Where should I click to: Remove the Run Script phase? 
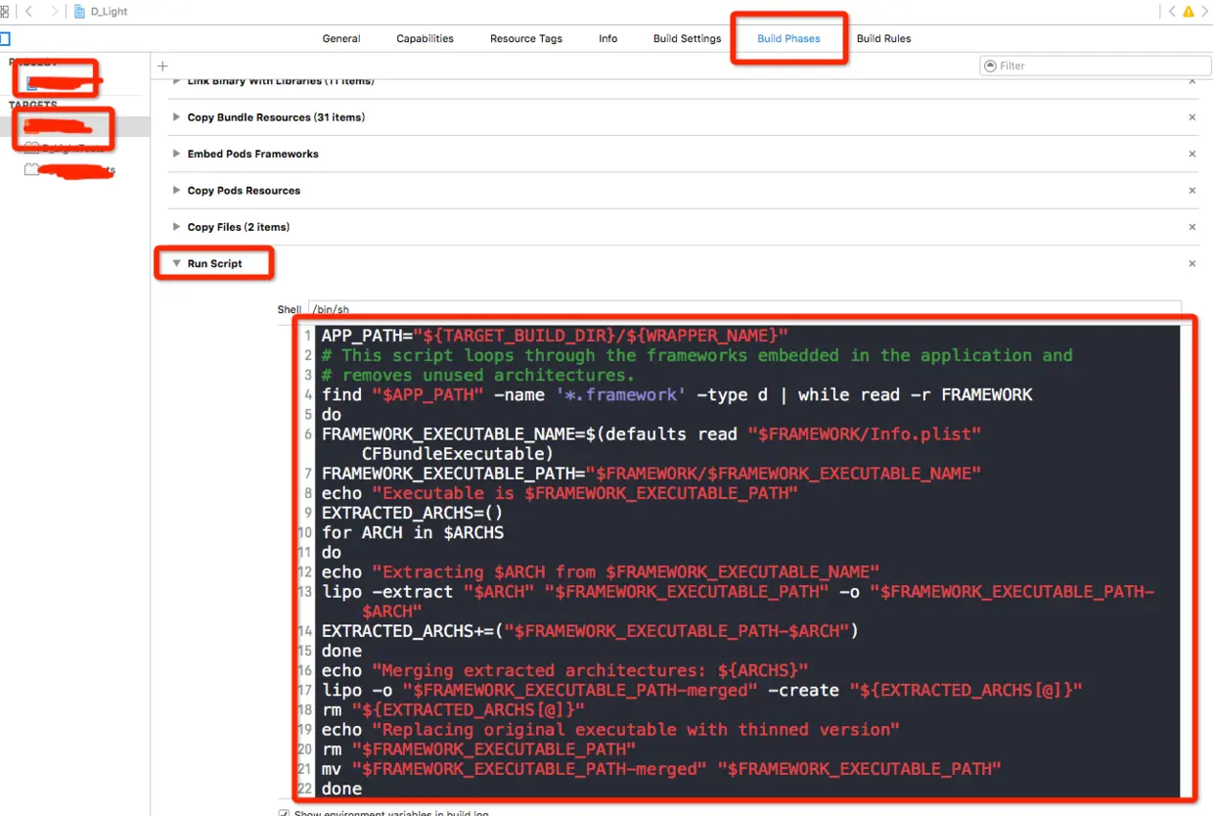click(1192, 263)
